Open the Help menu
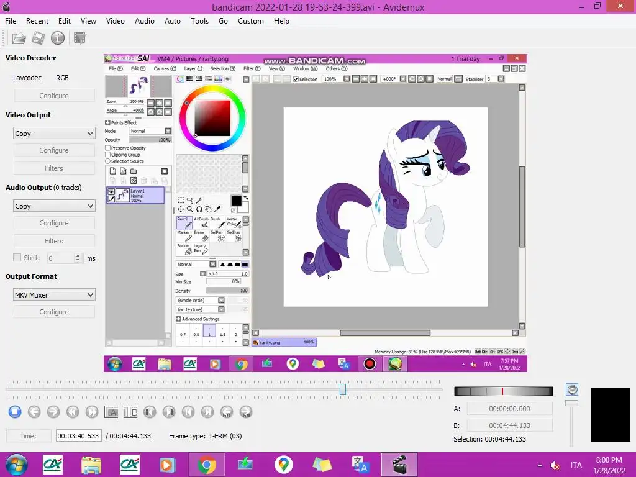 pos(281,21)
